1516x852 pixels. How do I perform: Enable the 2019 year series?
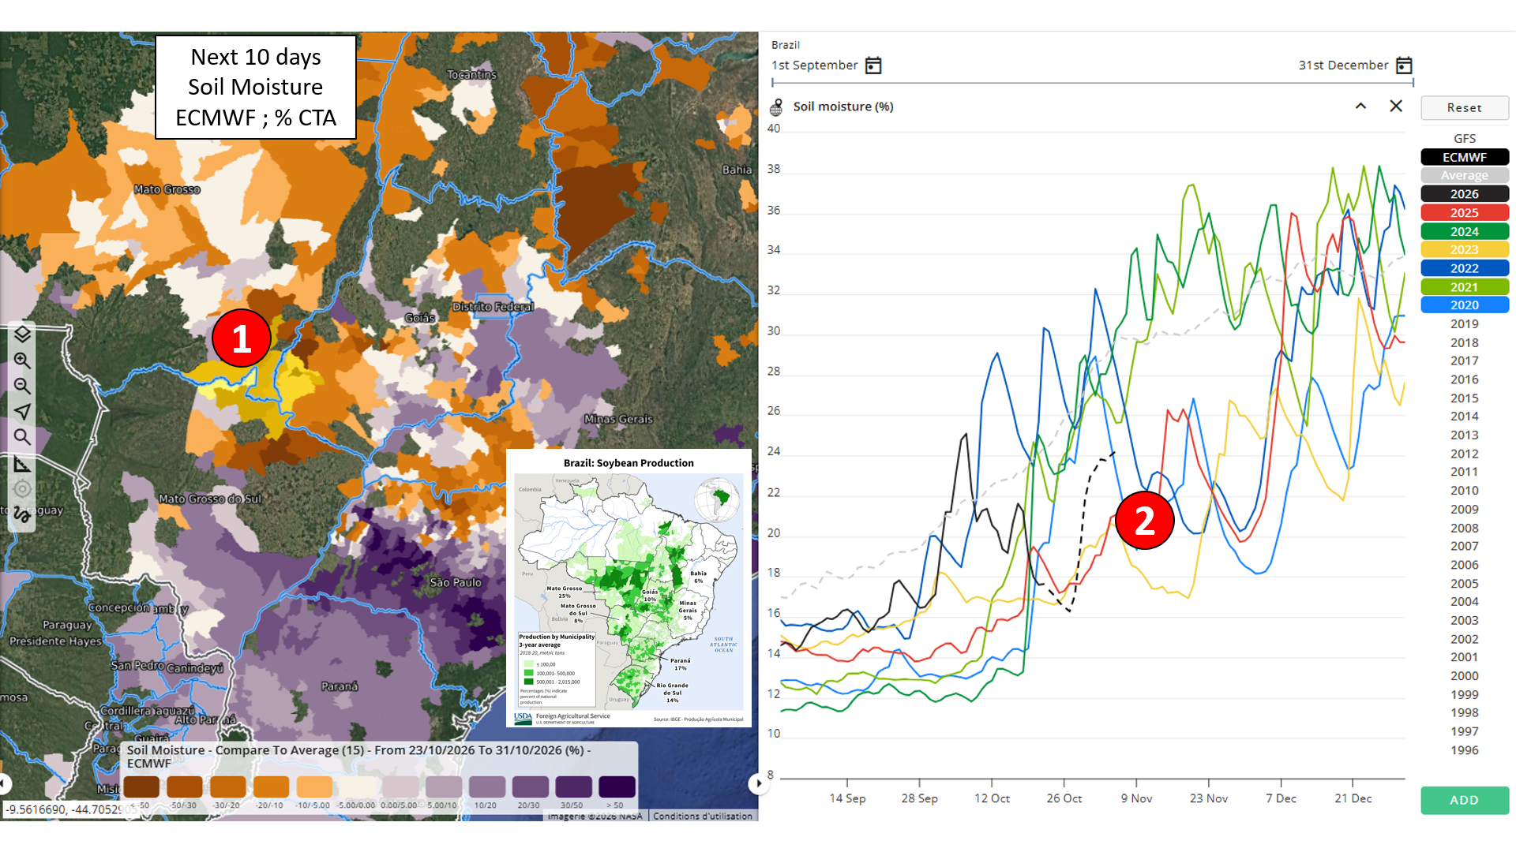point(1465,323)
